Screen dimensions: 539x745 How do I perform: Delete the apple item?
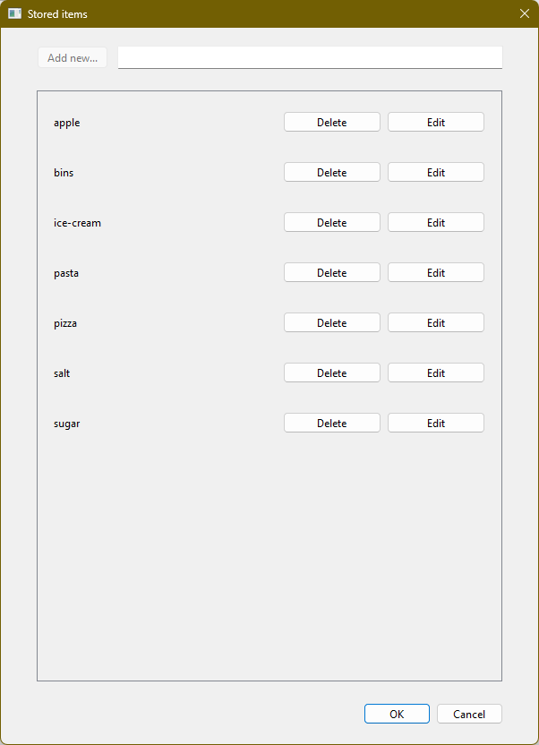pyautogui.click(x=331, y=122)
